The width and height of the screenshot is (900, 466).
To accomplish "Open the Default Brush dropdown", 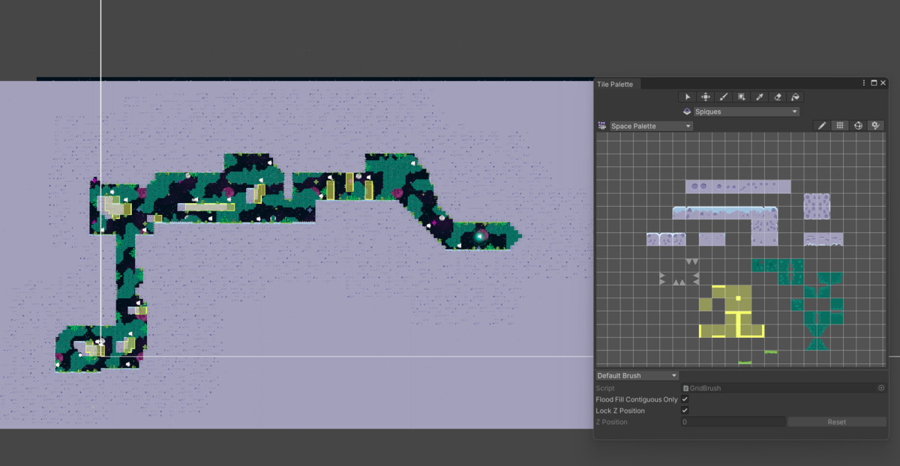I will (x=636, y=375).
